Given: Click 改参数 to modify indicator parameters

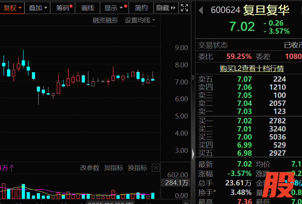Looking at the screenshot, I should [x=90, y=168].
